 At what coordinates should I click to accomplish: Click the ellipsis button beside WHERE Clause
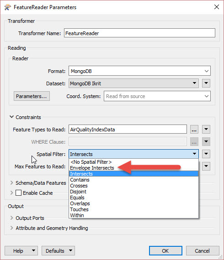[x=194, y=141]
